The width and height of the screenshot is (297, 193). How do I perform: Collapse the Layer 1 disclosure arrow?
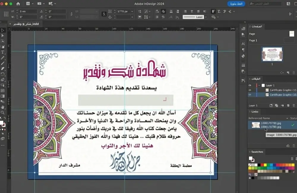pos(259,85)
